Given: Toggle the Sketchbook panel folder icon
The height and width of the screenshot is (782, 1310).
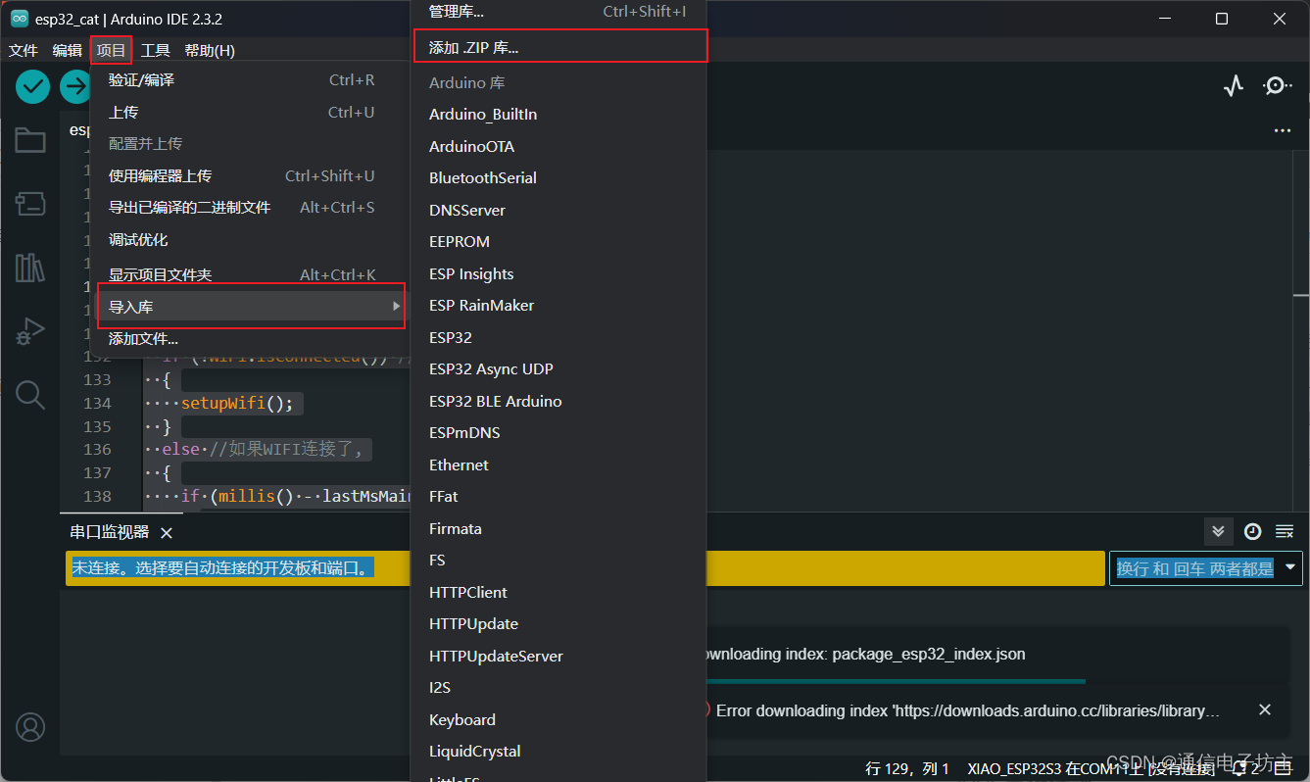Looking at the screenshot, I should (x=30, y=140).
